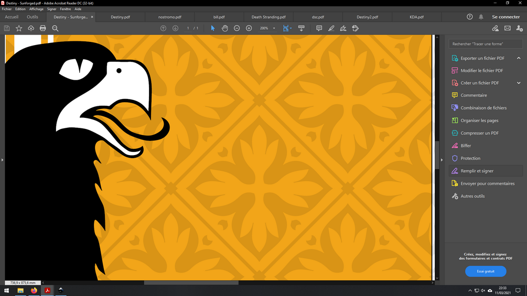Screen dimensions: 527x296
Task: Activate the Hand pan tool
Action: click(x=225, y=28)
